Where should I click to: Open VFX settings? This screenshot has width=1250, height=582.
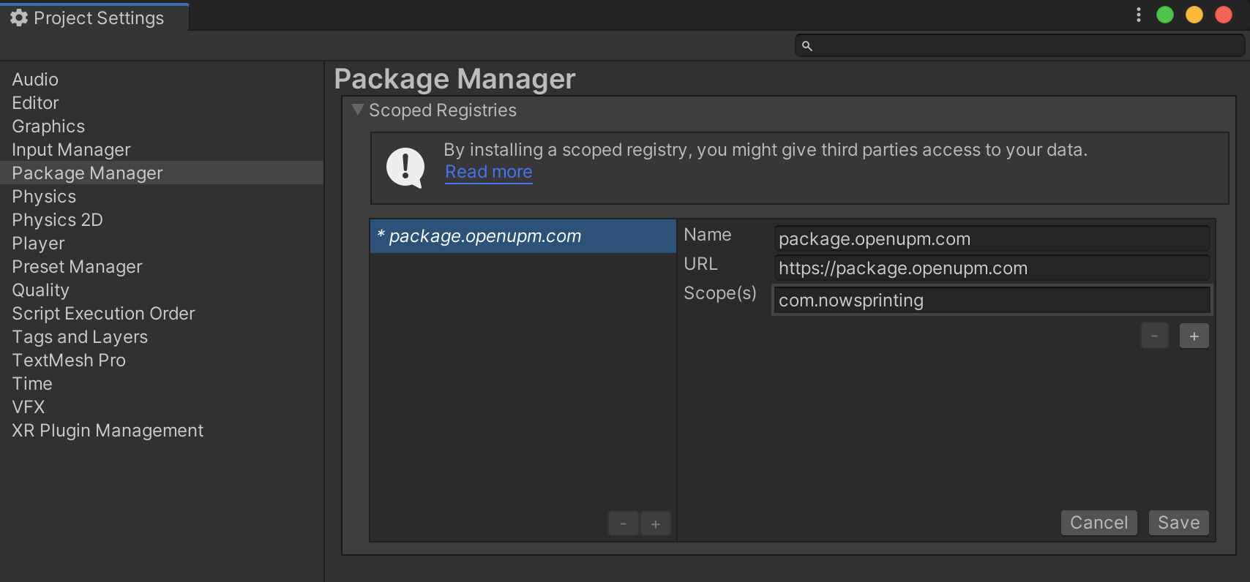click(162, 407)
